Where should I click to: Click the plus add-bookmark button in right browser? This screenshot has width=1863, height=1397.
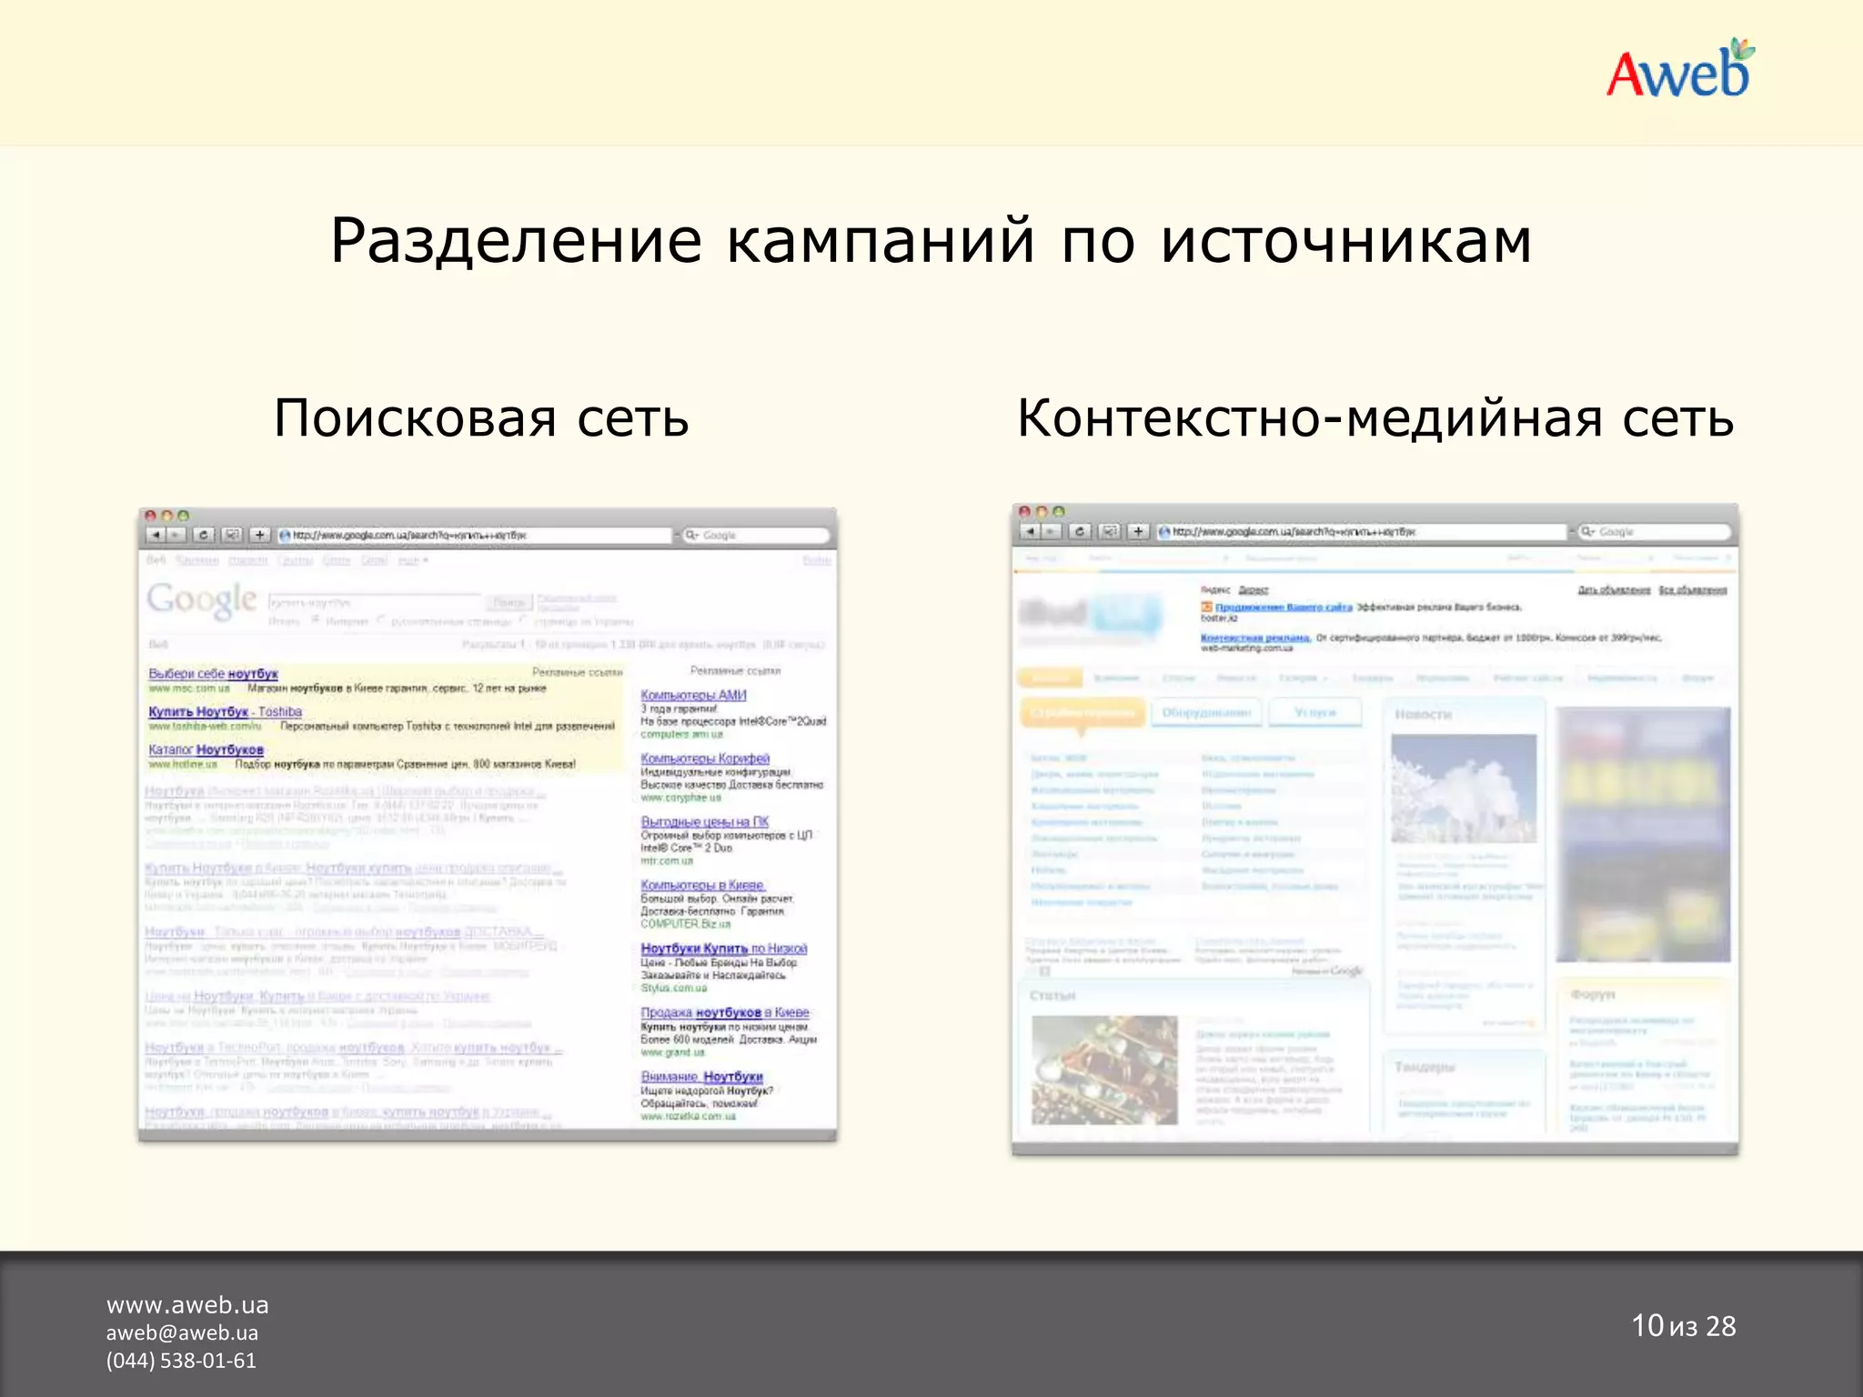(x=1139, y=531)
